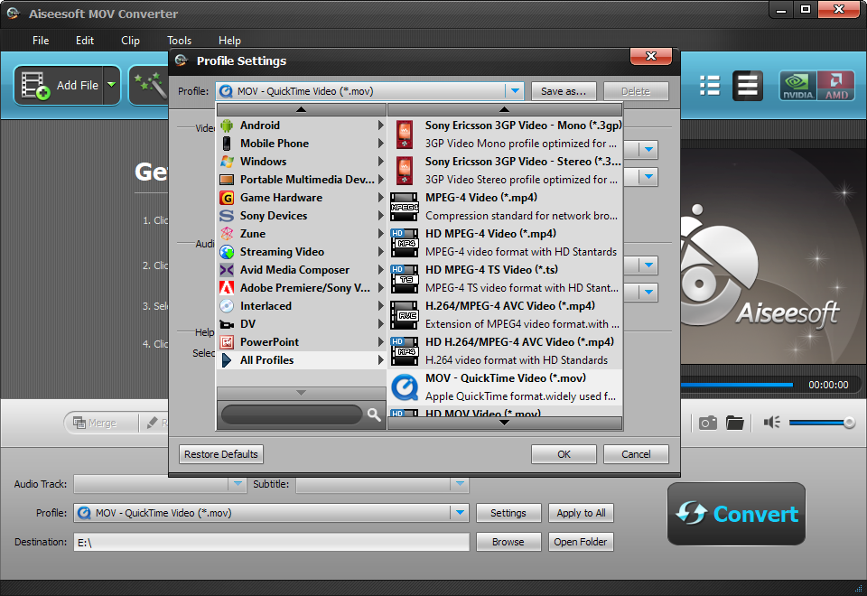Open main window Profile dropdown
Screen dimensions: 867x596
460,513
